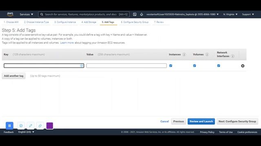Show Volumes column info icon
261x146 pixels.
point(207,54)
